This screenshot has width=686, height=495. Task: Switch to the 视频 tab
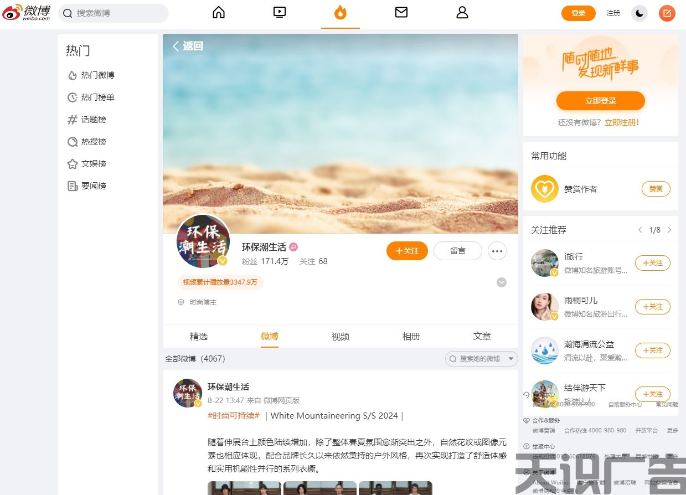(341, 336)
